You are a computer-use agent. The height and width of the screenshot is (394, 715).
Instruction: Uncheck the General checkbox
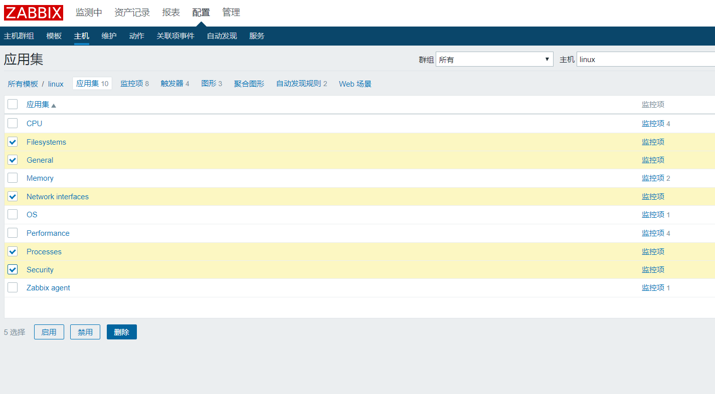(13, 160)
